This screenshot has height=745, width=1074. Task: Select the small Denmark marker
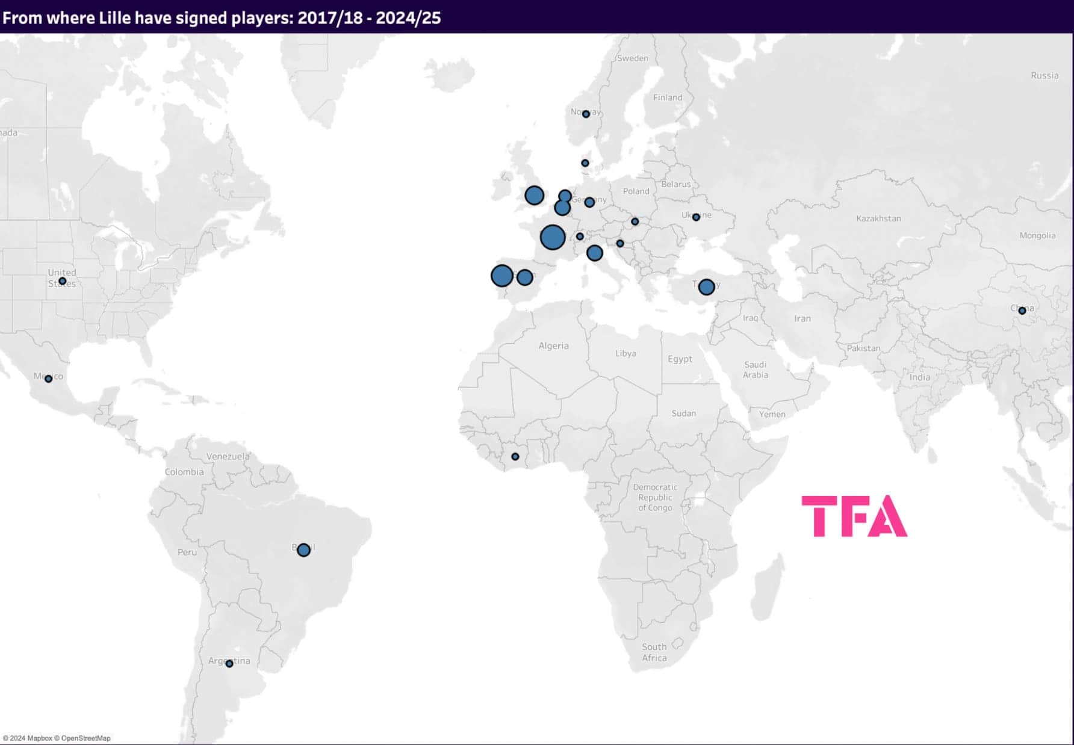pos(585,163)
